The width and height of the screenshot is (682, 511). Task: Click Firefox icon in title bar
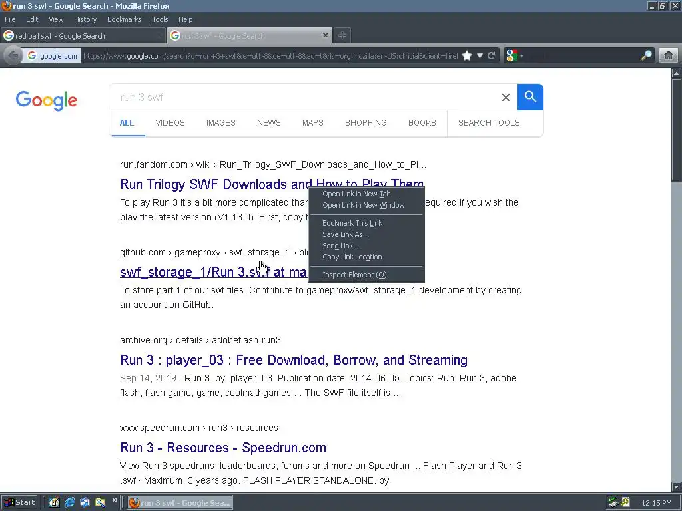(x=6, y=5)
